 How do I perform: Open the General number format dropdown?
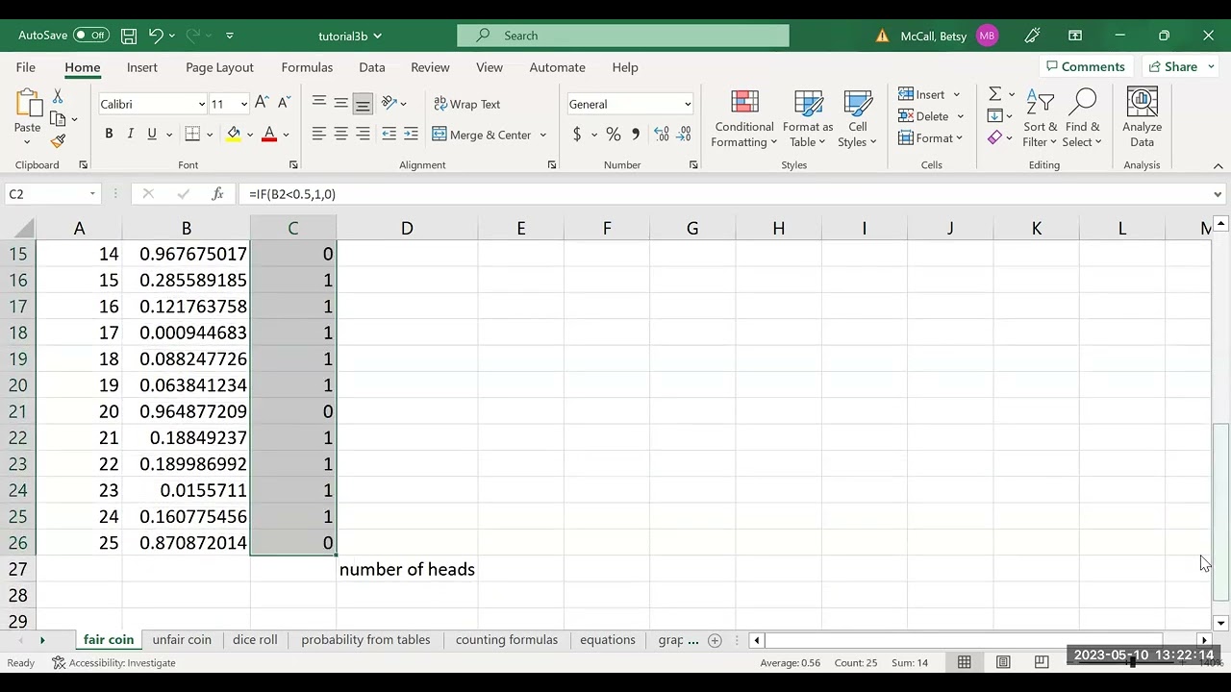pyautogui.click(x=687, y=104)
